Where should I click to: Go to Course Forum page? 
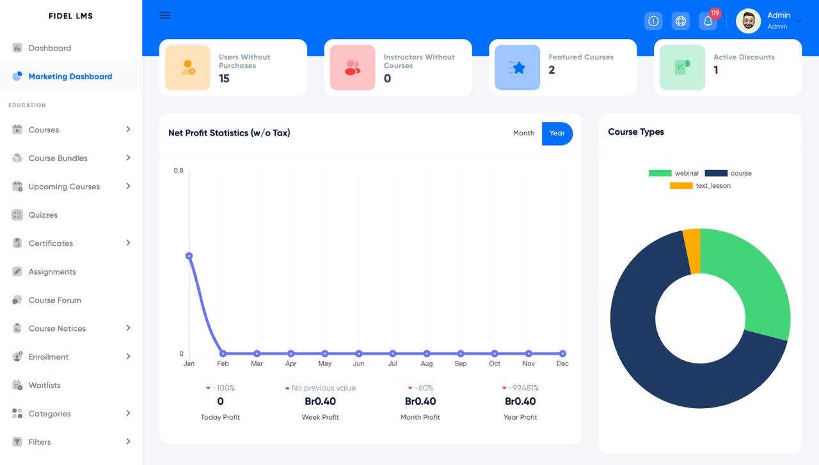(54, 300)
